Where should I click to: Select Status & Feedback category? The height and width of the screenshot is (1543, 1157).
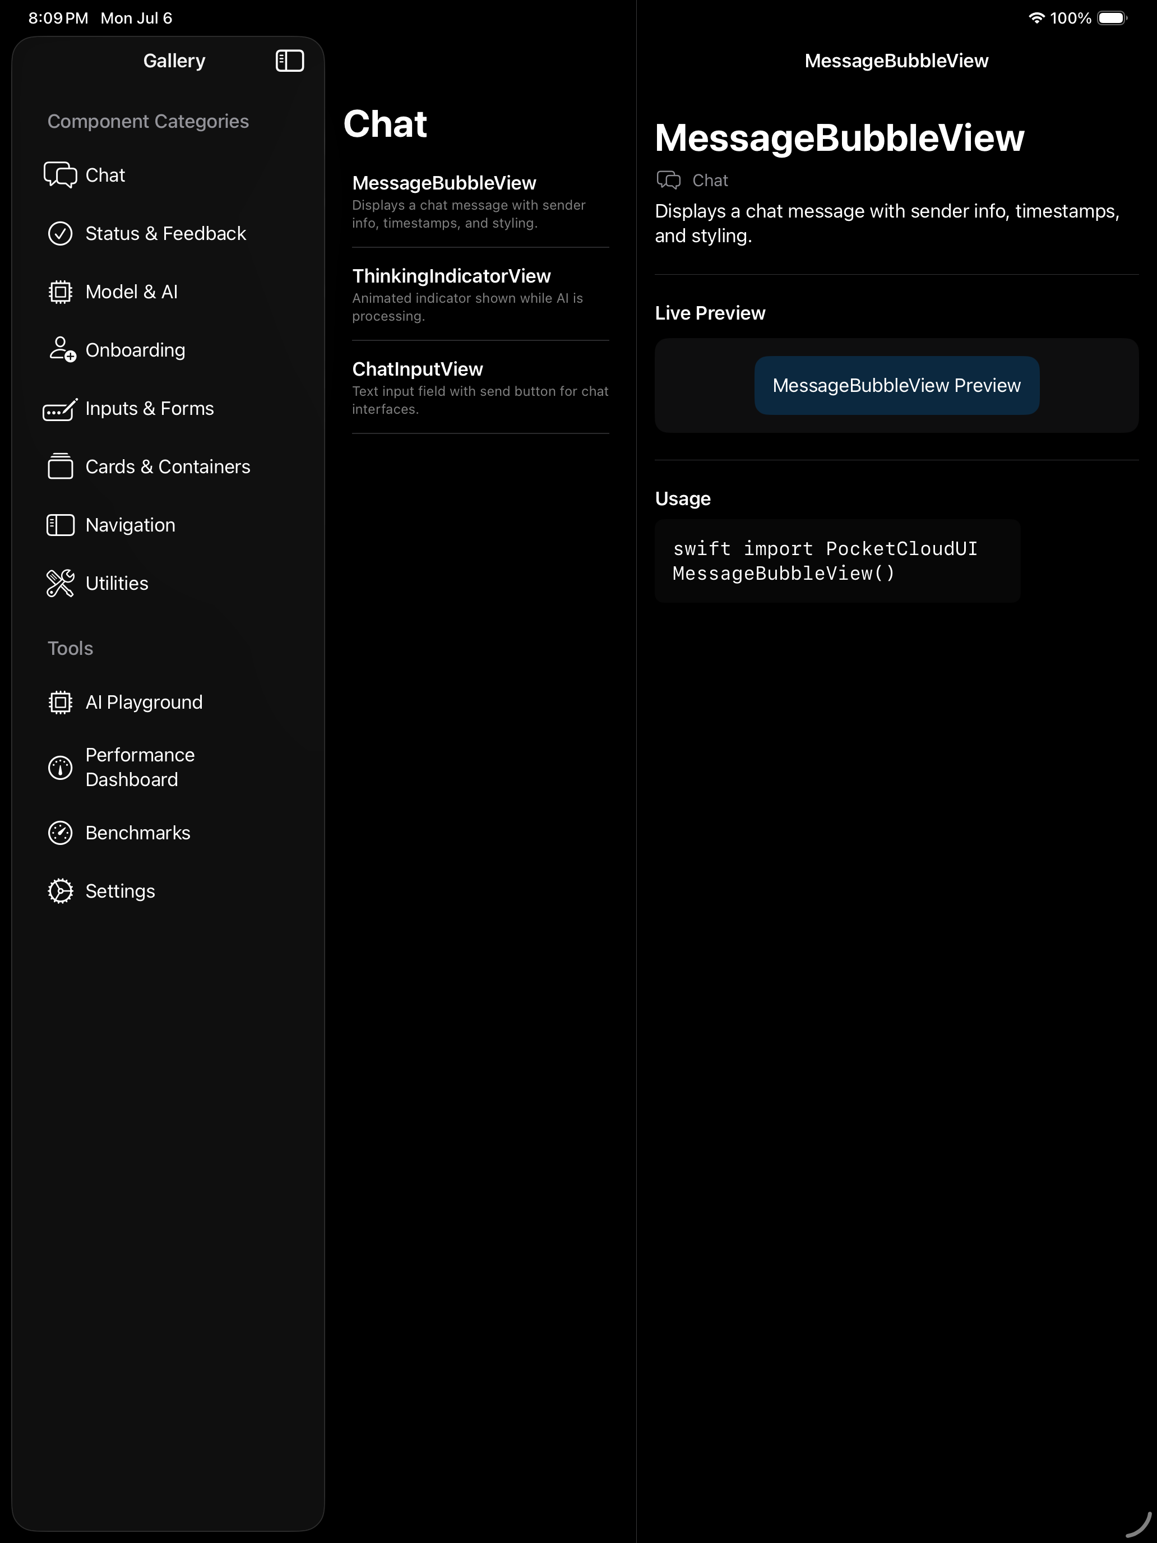[x=168, y=233]
